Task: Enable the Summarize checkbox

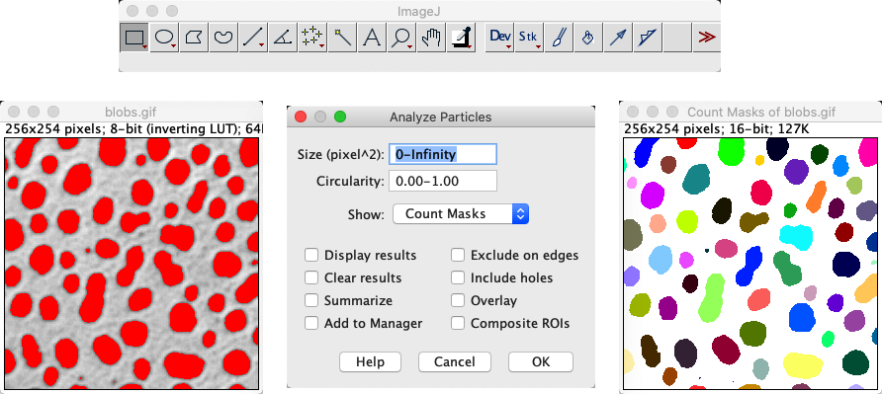Action: coord(311,301)
